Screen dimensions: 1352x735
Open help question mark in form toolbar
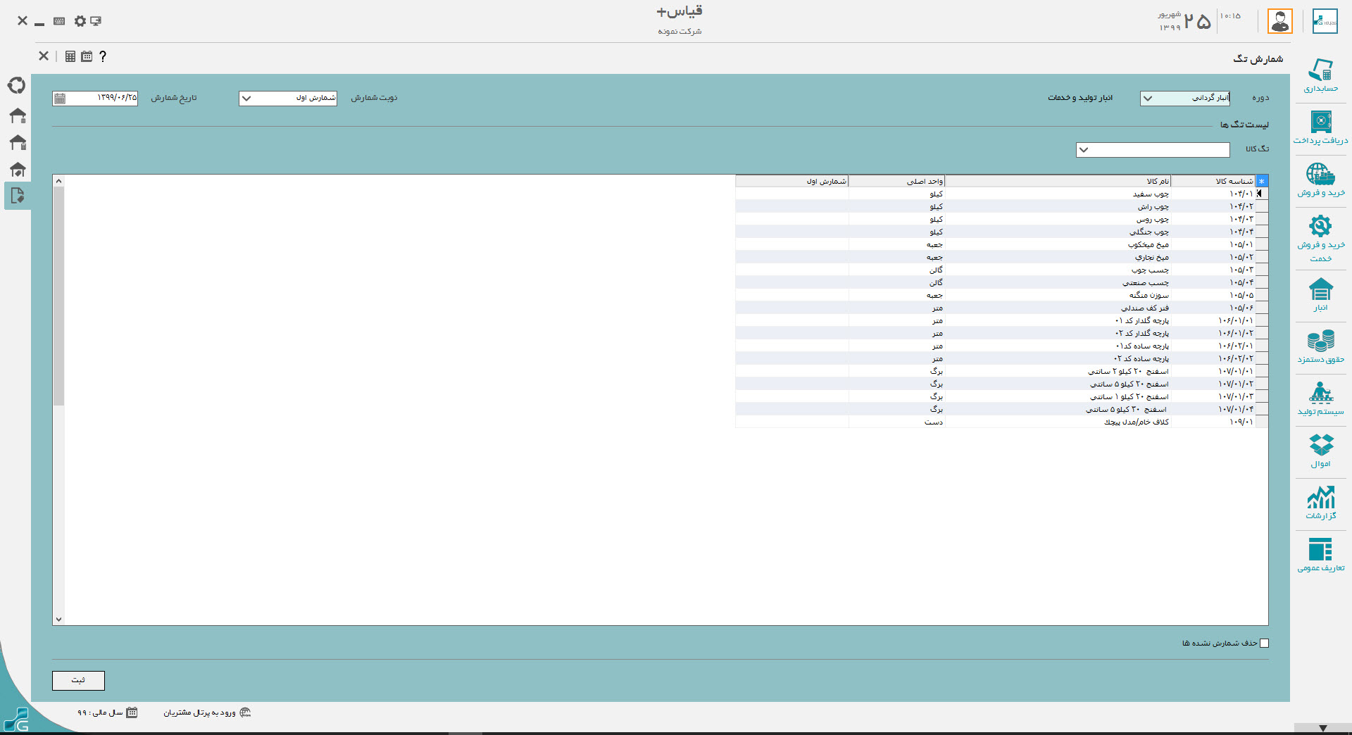[x=103, y=56]
